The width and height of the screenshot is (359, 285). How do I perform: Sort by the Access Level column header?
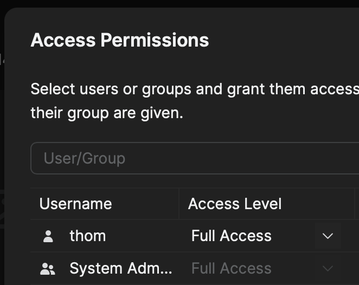pyautogui.click(x=235, y=204)
